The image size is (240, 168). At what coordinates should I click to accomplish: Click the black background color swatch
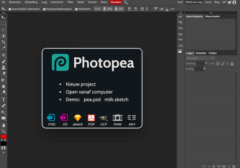4,143
